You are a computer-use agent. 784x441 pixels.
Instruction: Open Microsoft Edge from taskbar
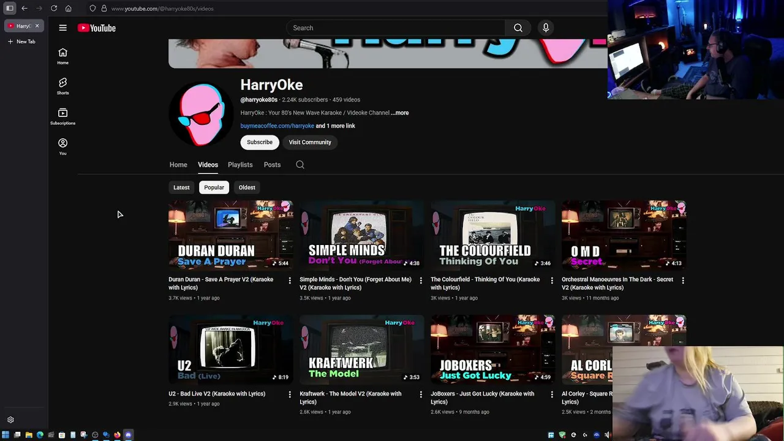pyautogui.click(x=40, y=435)
